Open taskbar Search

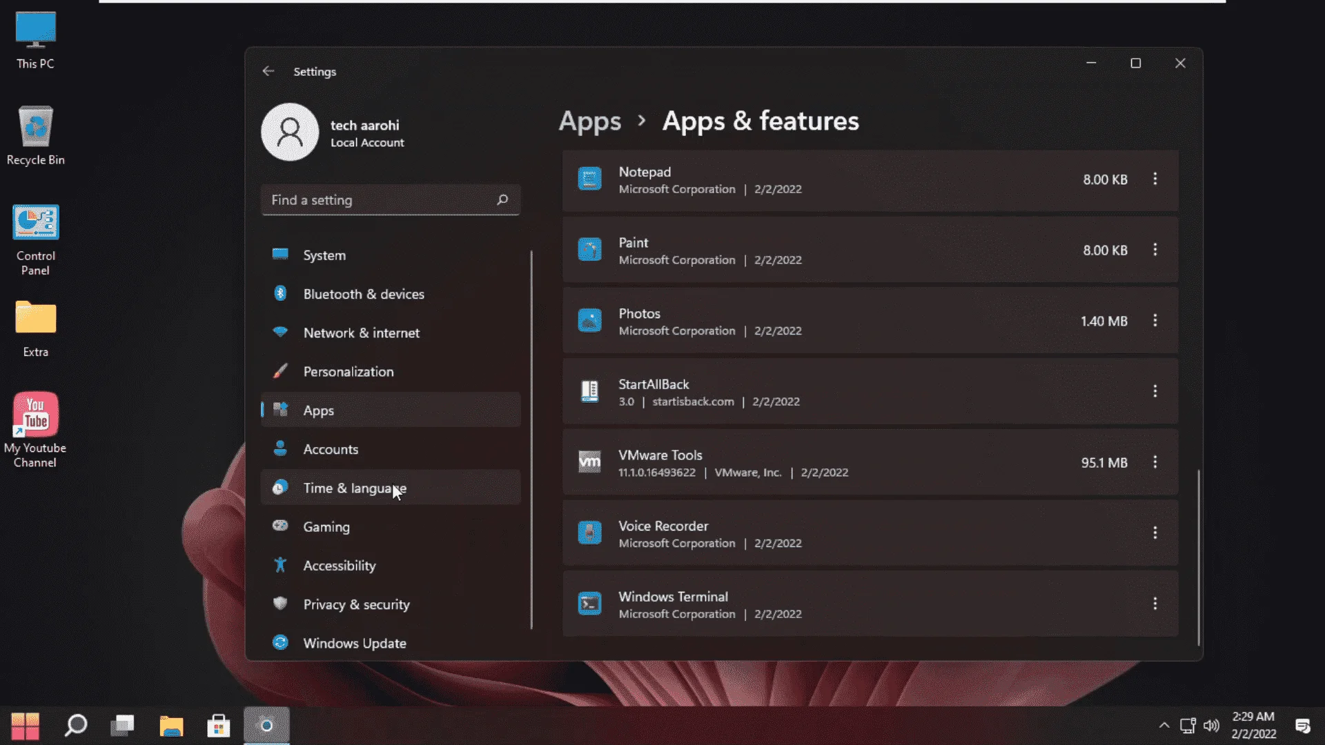(x=76, y=726)
